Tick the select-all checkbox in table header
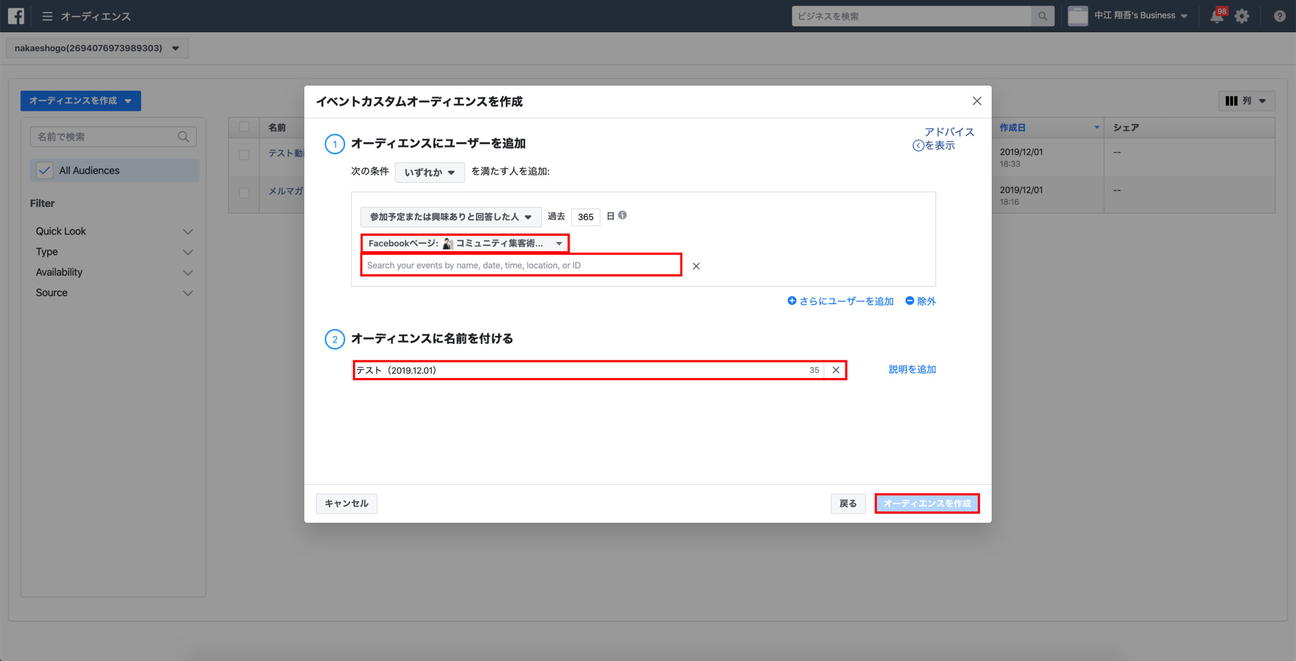This screenshot has width=1296, height=661. (x=244, y=127)
